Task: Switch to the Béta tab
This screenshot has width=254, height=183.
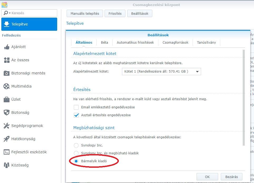Action: (105, 43)
